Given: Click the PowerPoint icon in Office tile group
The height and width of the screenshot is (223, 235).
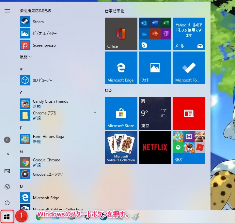Looking at the screenshot, I should [x=155, y=34].
